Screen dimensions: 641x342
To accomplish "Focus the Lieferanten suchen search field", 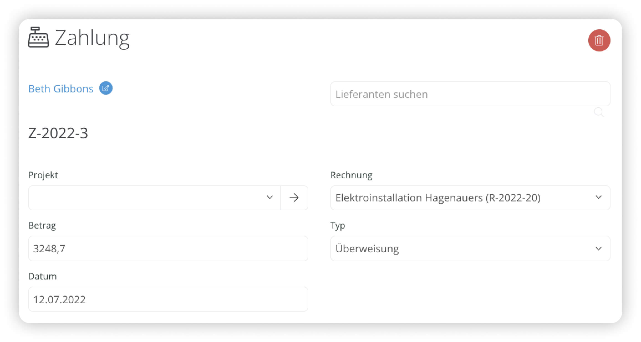I will [x=470, y=94].
